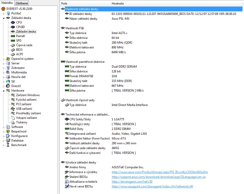Viewport: 244px width, 194px height.
Task: Select Fyzická zařízení in tree
Action: click(26, 100)
